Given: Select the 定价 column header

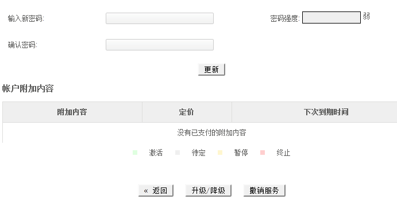Looking at the screenshot, I should coord(187,112).
